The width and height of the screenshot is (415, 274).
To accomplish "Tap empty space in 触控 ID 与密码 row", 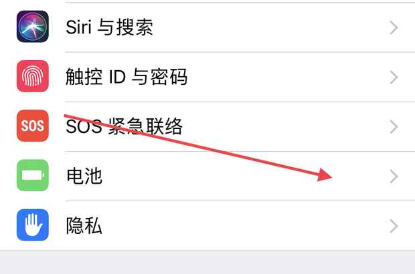I will (x=281, y=77).
